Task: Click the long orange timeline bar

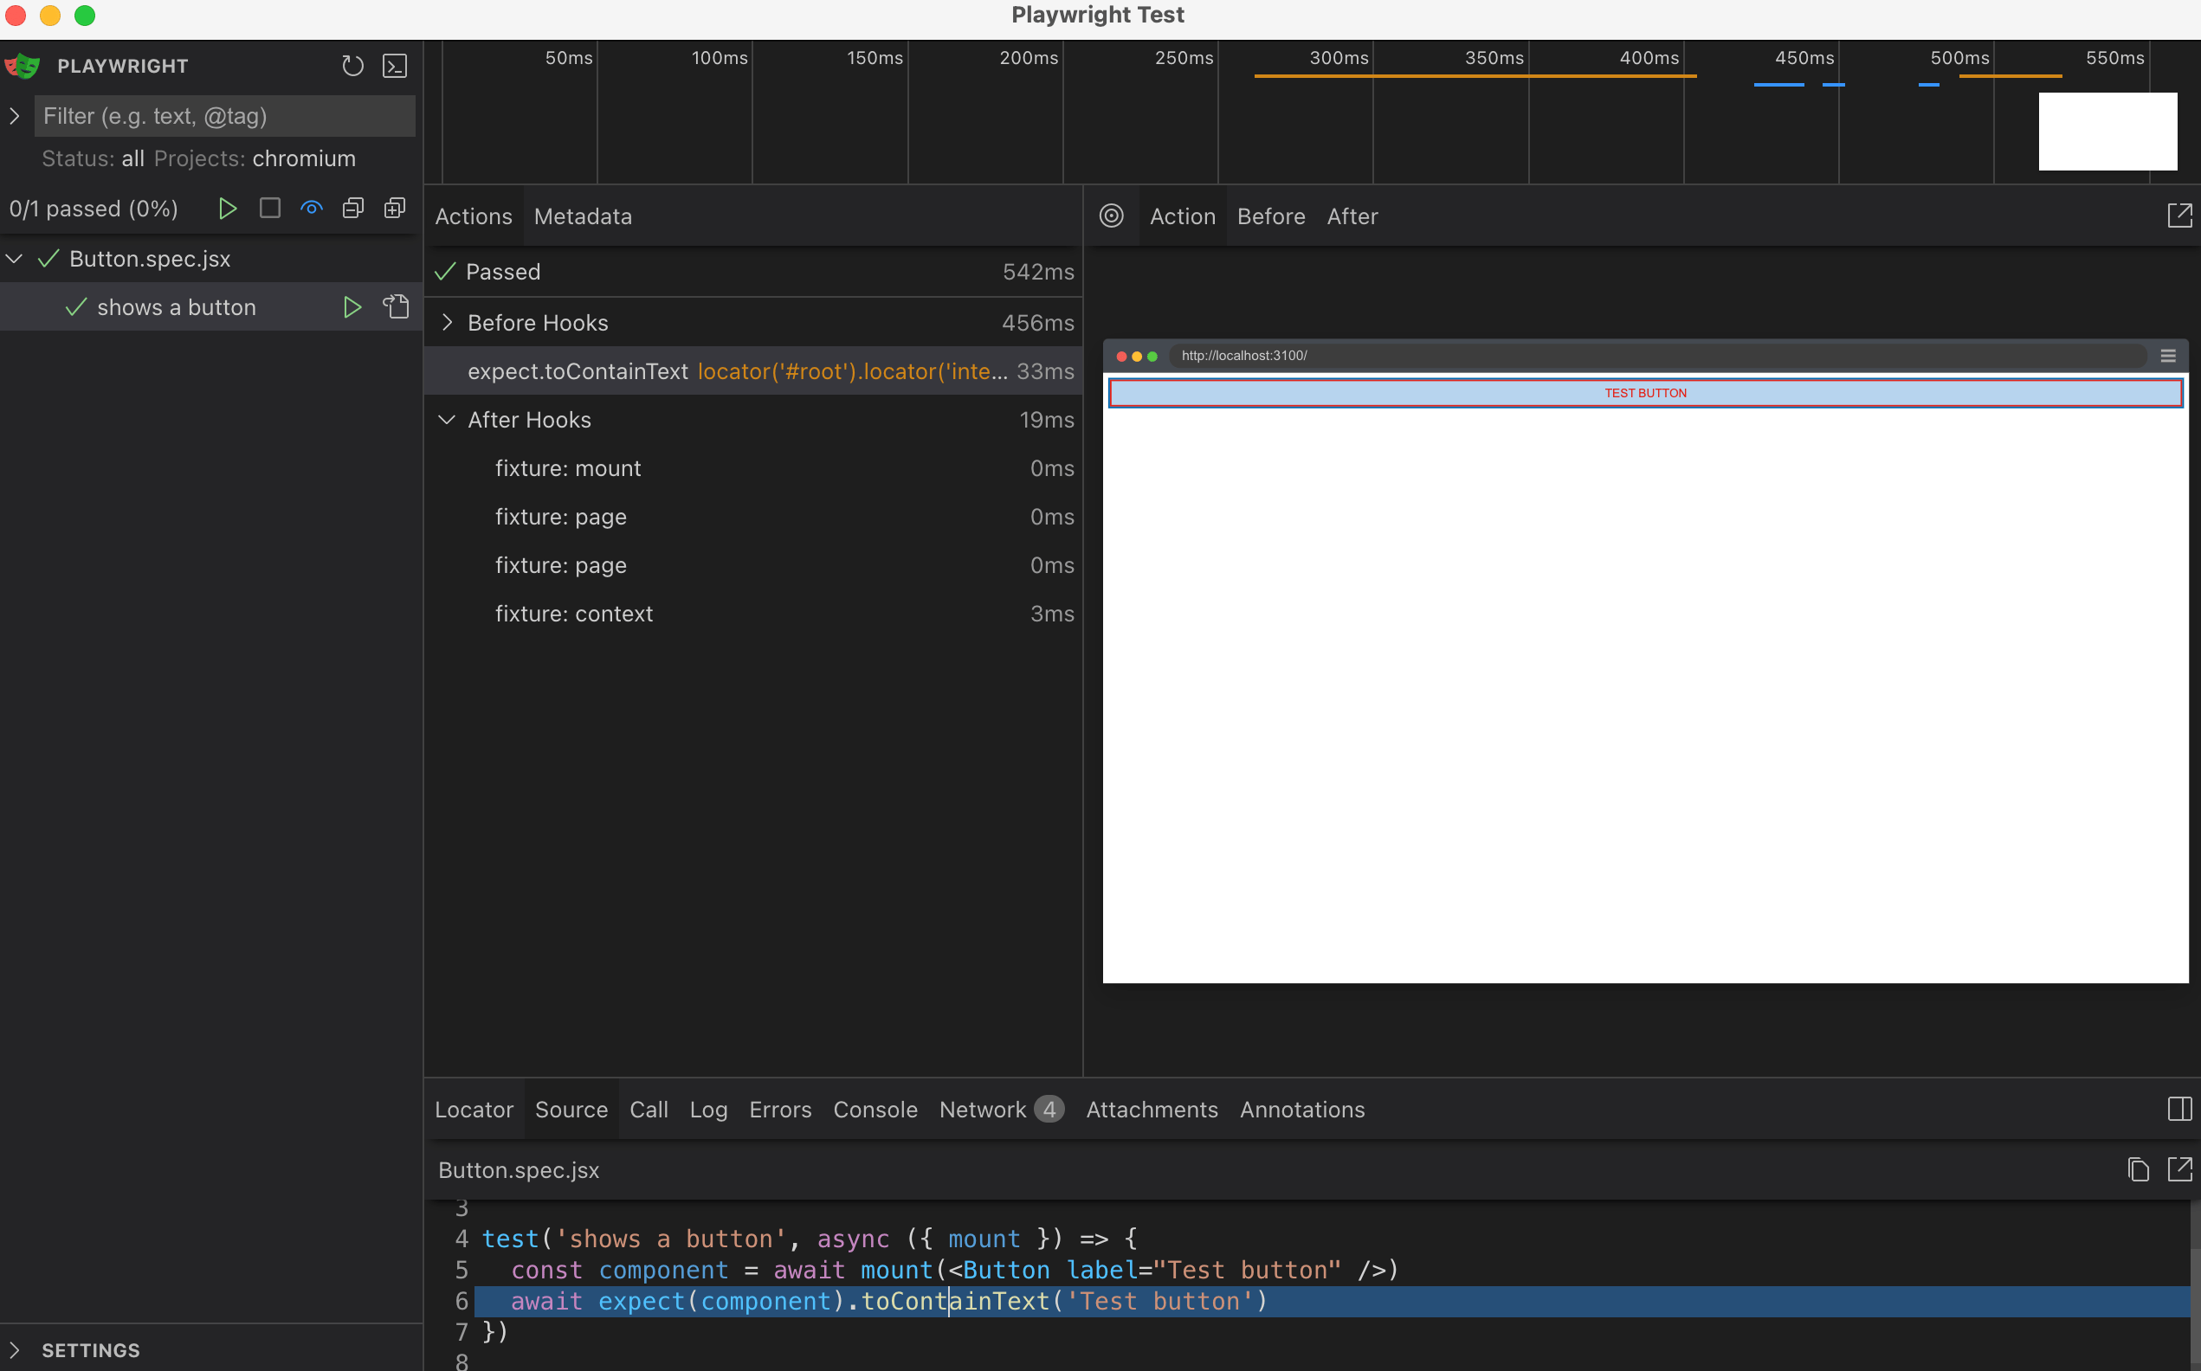Action: tap(1475, 76)
